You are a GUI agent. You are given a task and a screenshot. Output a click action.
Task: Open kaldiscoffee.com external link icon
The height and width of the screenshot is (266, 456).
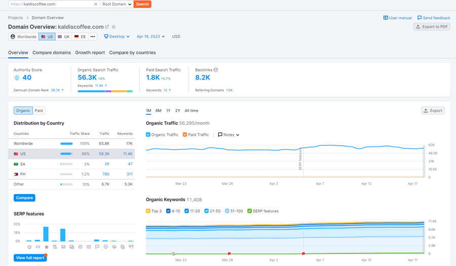(x=107, y=27)
